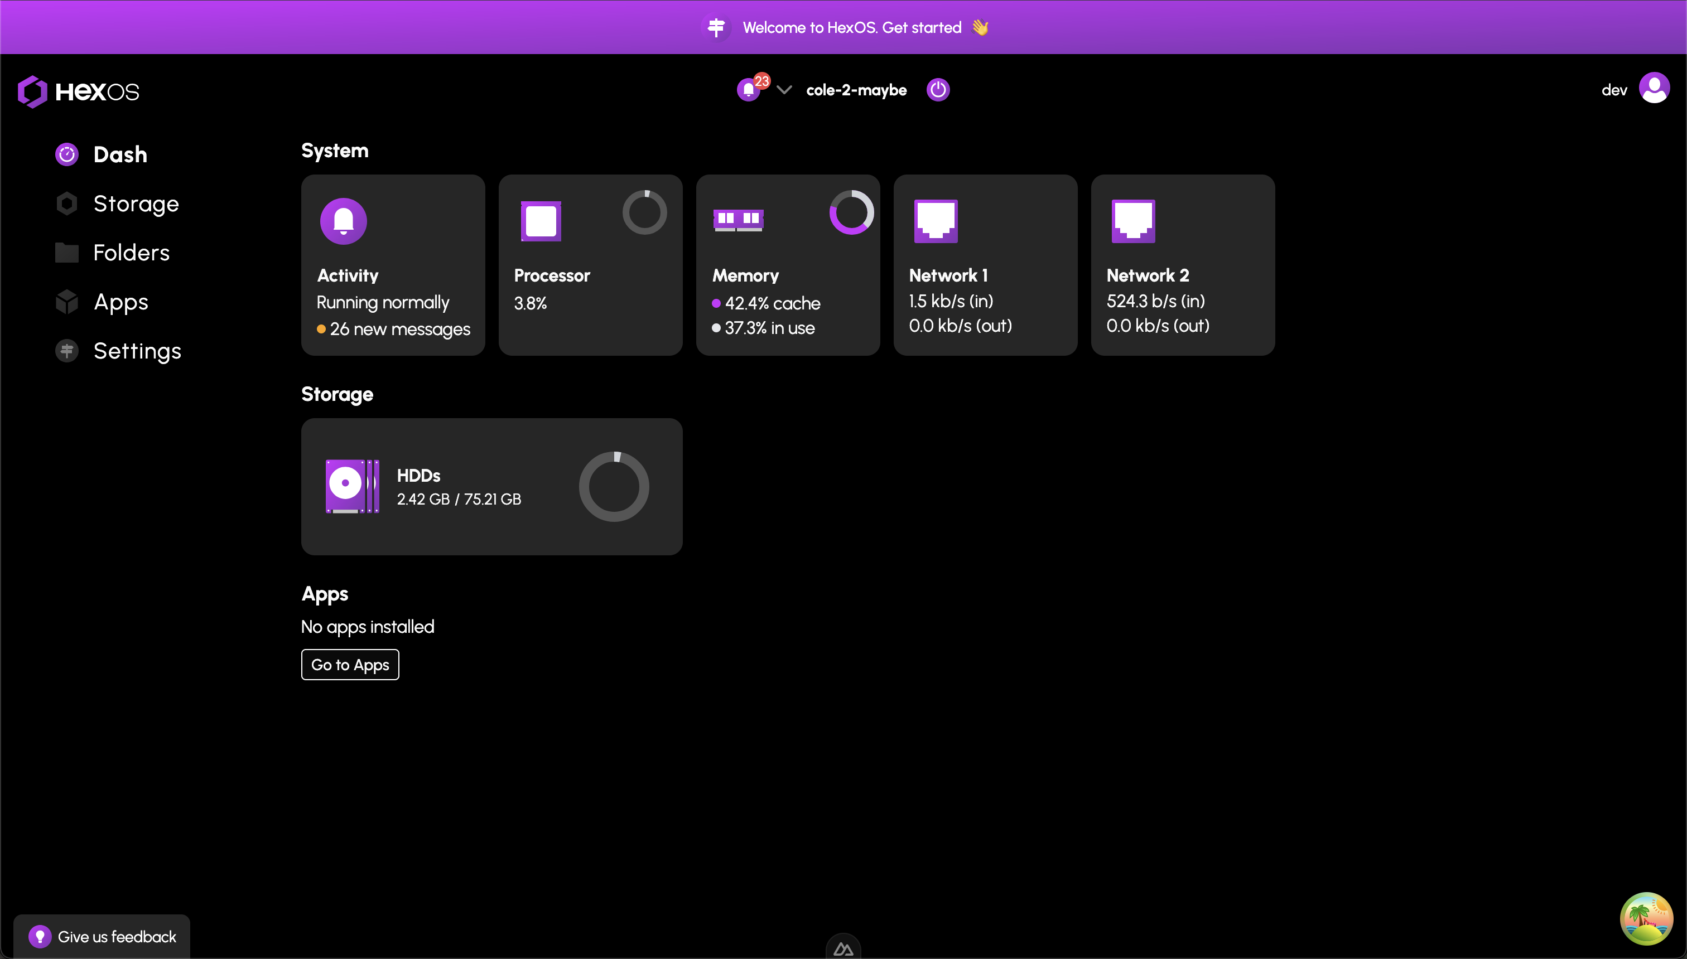
Task: Click the Give us feedback button
Action: click(103, 936)
